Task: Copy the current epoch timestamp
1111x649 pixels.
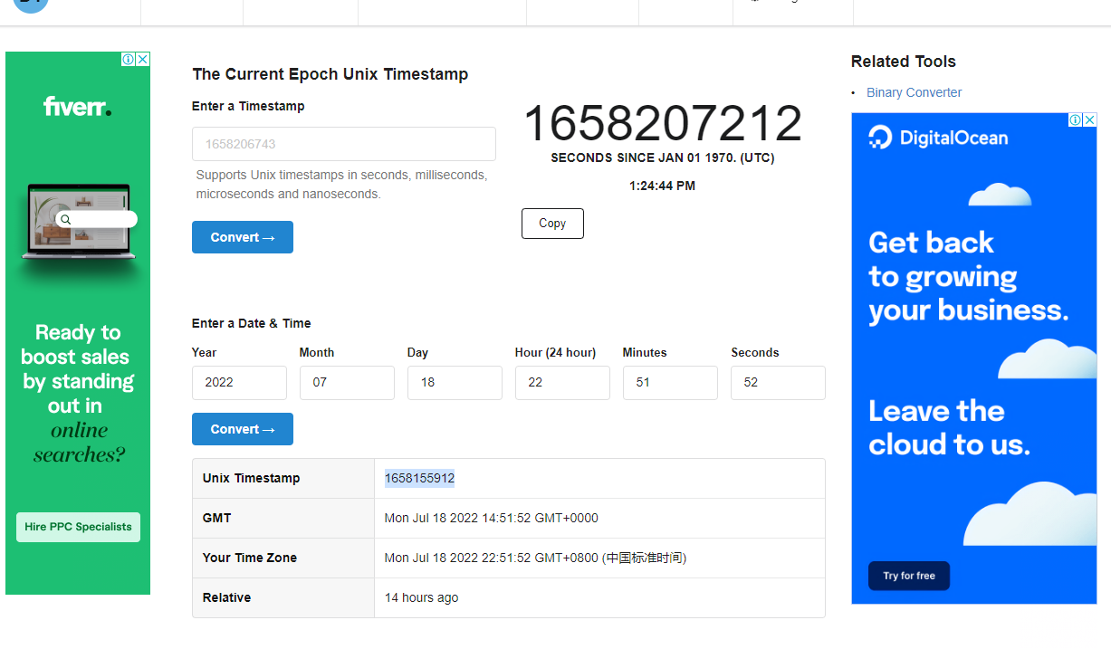Action: [x=552, y=224]
